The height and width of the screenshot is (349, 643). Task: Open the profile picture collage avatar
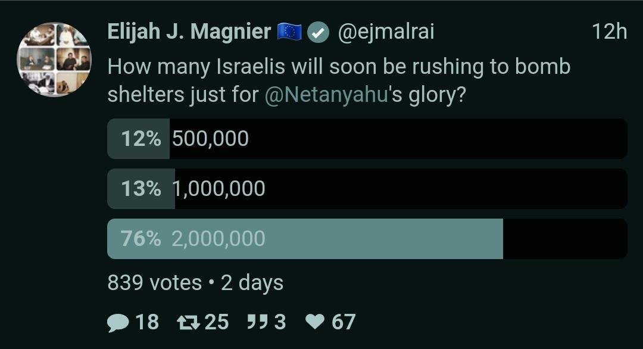pos(54,60)
